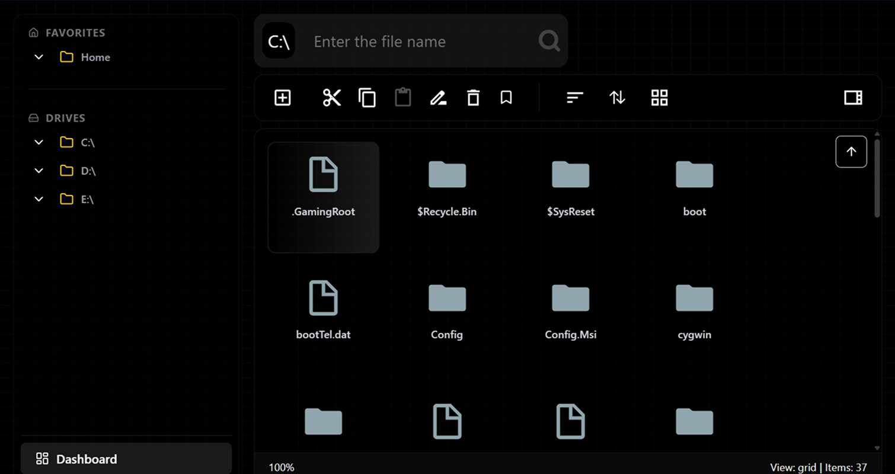Click the delete trash icon
This screenshot has height=474, width=895.
tap(473, 98)
